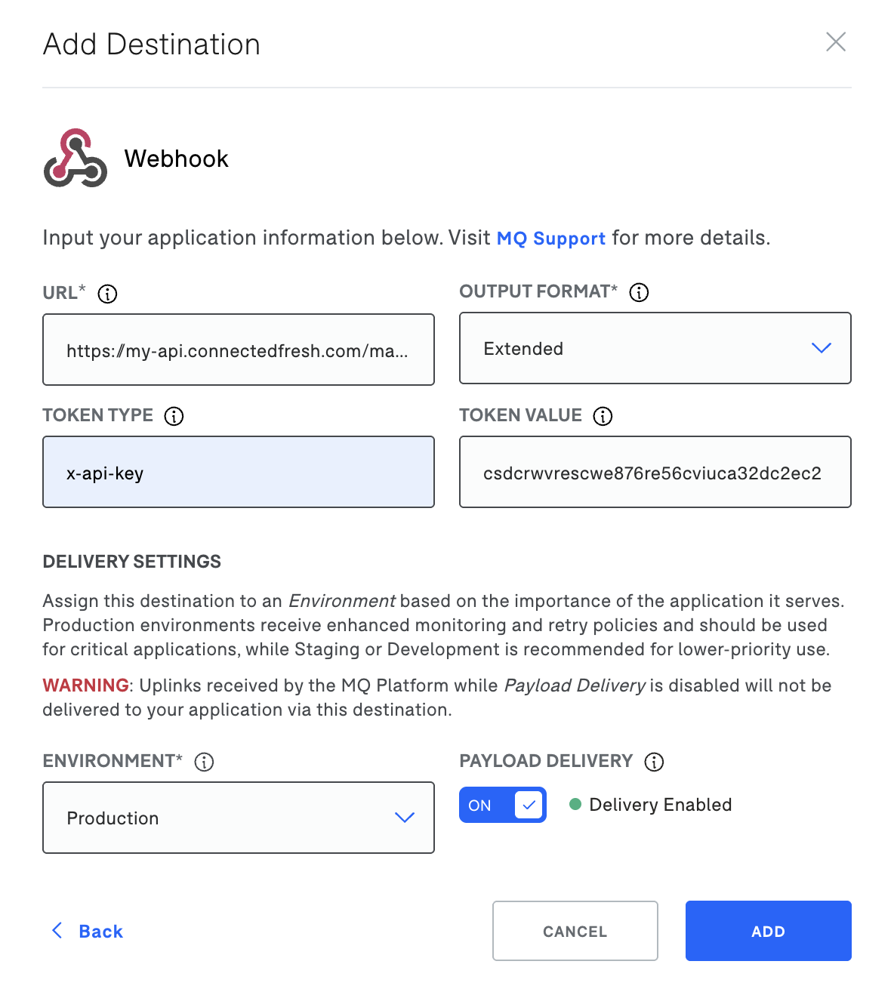Open the Output Format dropdown
Image resolution: width=894 pixels, height=992 pixels.
654,348
